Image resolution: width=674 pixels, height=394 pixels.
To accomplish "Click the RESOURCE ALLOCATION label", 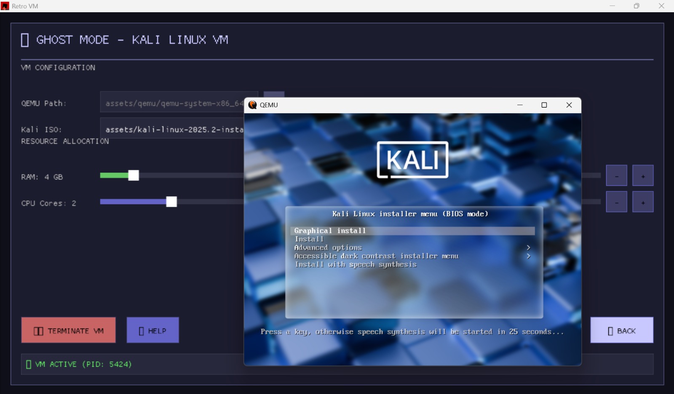I will pyautogui.click(x=65, y=141).
